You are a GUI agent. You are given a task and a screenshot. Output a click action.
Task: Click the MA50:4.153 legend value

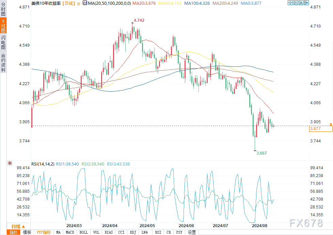(x=170, y=3)
